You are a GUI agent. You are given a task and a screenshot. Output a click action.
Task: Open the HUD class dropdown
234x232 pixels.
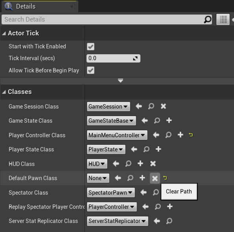click(97, 164)
